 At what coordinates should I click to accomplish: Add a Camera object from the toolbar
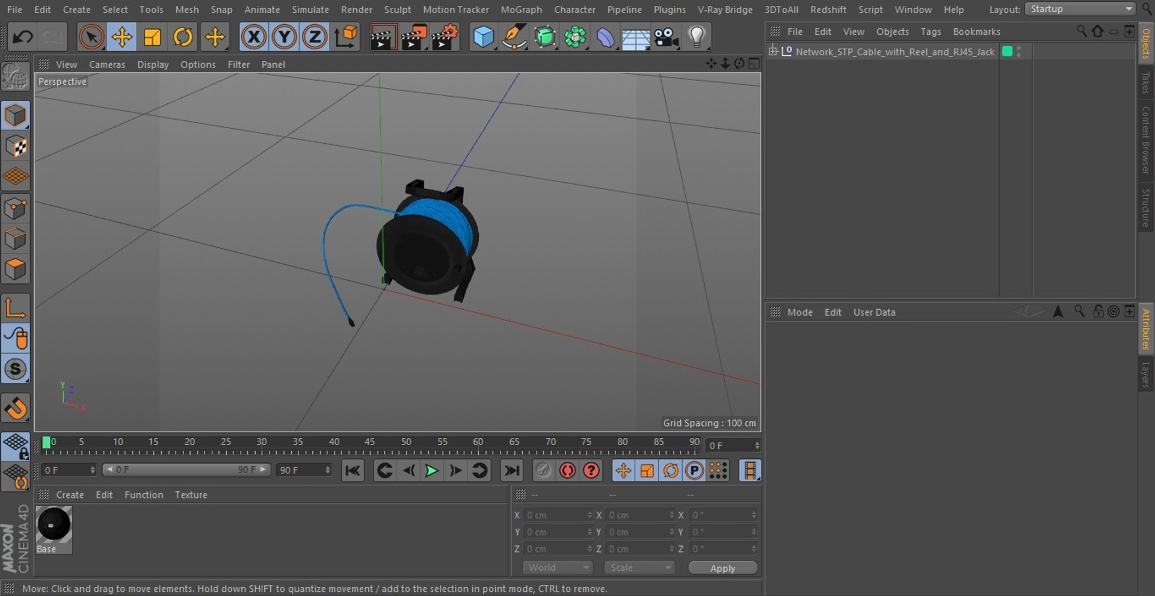(666, 37)
